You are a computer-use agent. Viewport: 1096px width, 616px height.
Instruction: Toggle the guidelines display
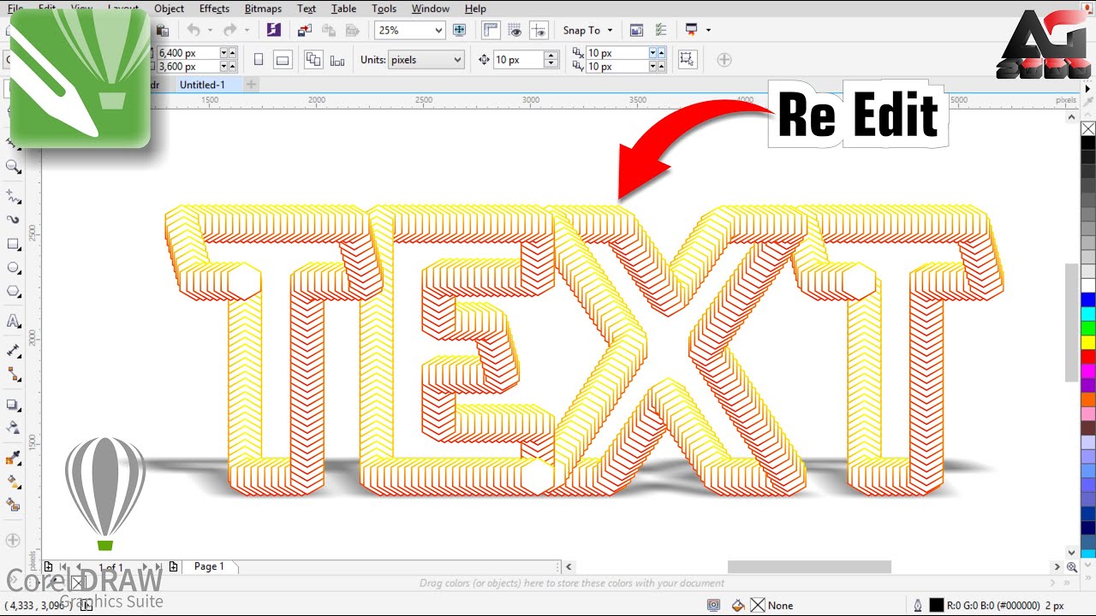539,30
